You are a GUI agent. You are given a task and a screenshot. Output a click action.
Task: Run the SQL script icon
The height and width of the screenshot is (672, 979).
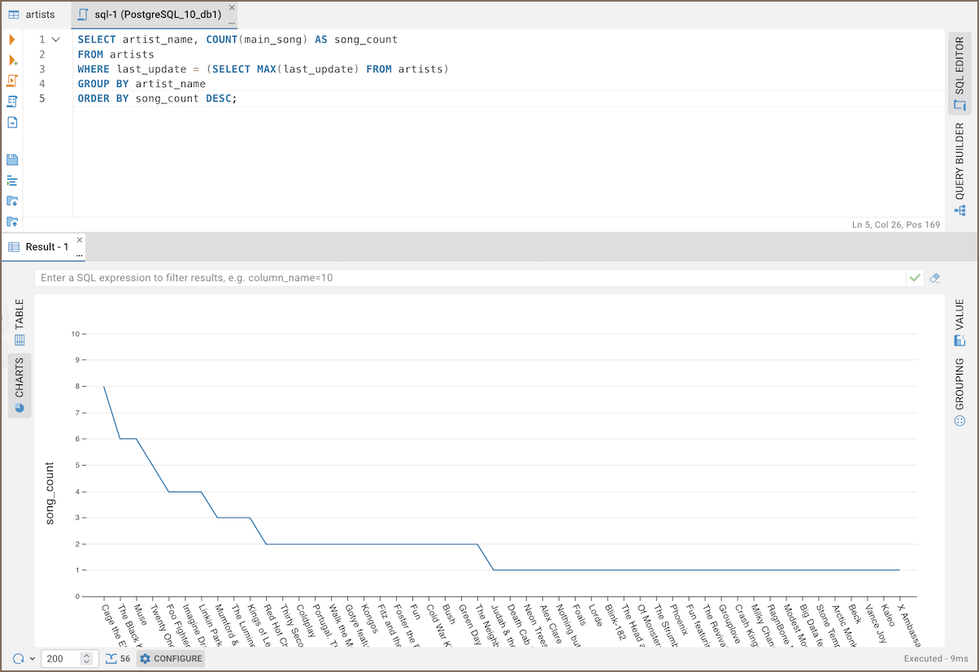pos(12,80)
